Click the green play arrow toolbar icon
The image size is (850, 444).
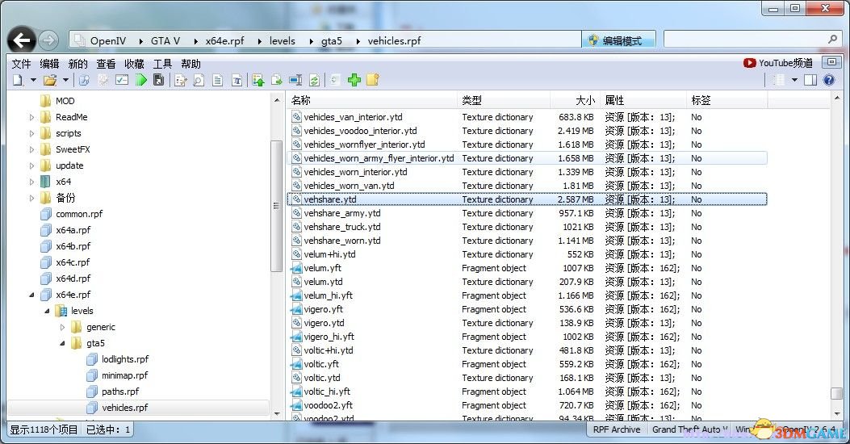[141, 80]
